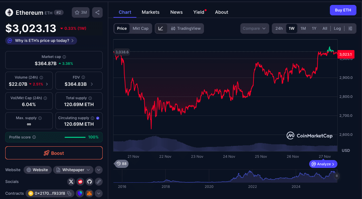Screen dimensions: 362x199
Task: Copy the contract address icon
Action: (70, 193)
